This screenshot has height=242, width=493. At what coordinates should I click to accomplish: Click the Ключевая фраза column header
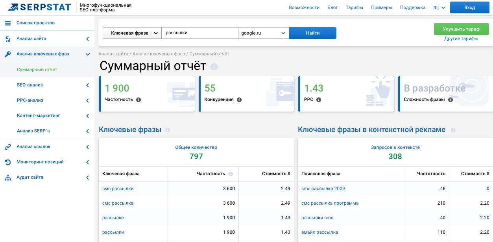[121, 174]
